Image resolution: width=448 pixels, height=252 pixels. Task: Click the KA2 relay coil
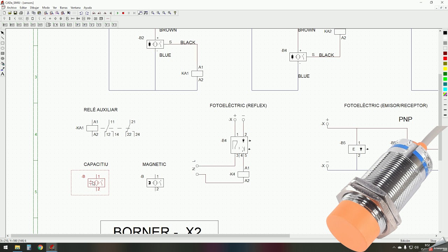coord(340,31)
